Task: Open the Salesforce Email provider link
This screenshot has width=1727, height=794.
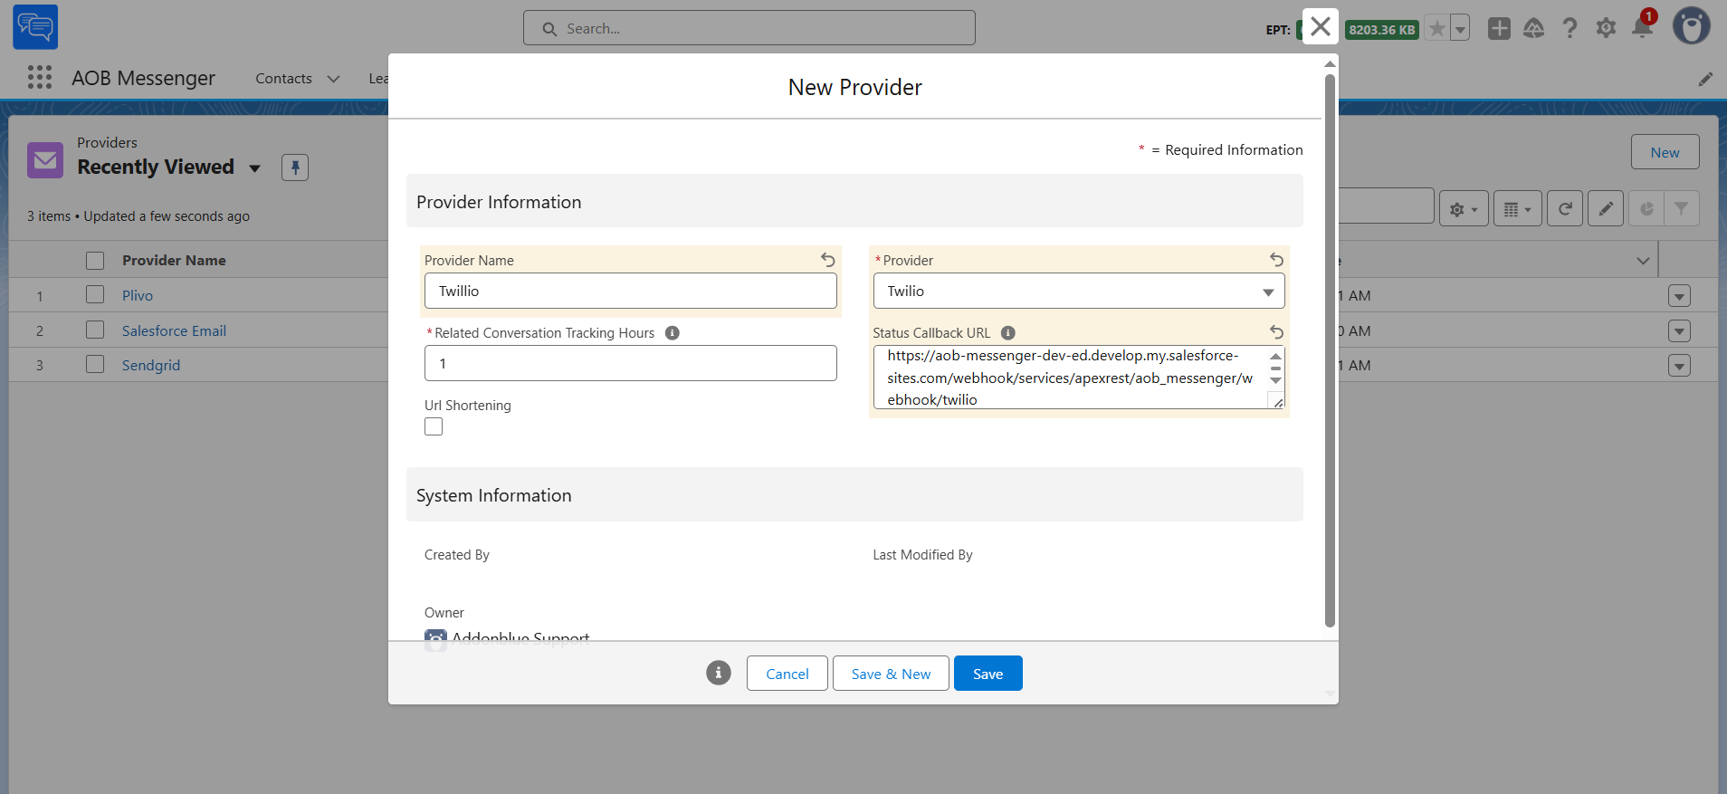Action: [174, 330]
